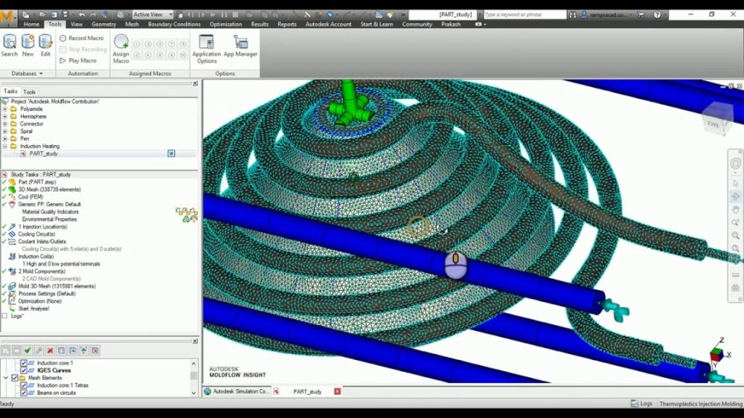Image resolution: width=744 pixels, height=418 pixels.
Task: Click the Undo icon in quick access toolbar
Action: click(81, 15)
